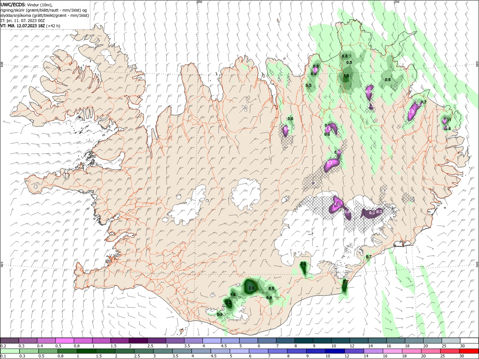Select the VT Mið. 12.07.2023 18Z line

[x=30, y=26]
